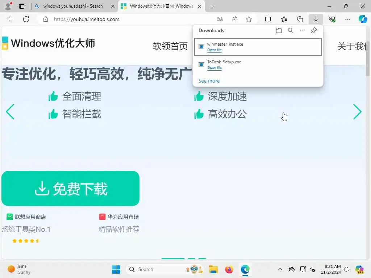Toggle the Downloads toolbar button
The width and height of the screenshot is (371, 278).
pyautogui.click(x=316, y=19)
